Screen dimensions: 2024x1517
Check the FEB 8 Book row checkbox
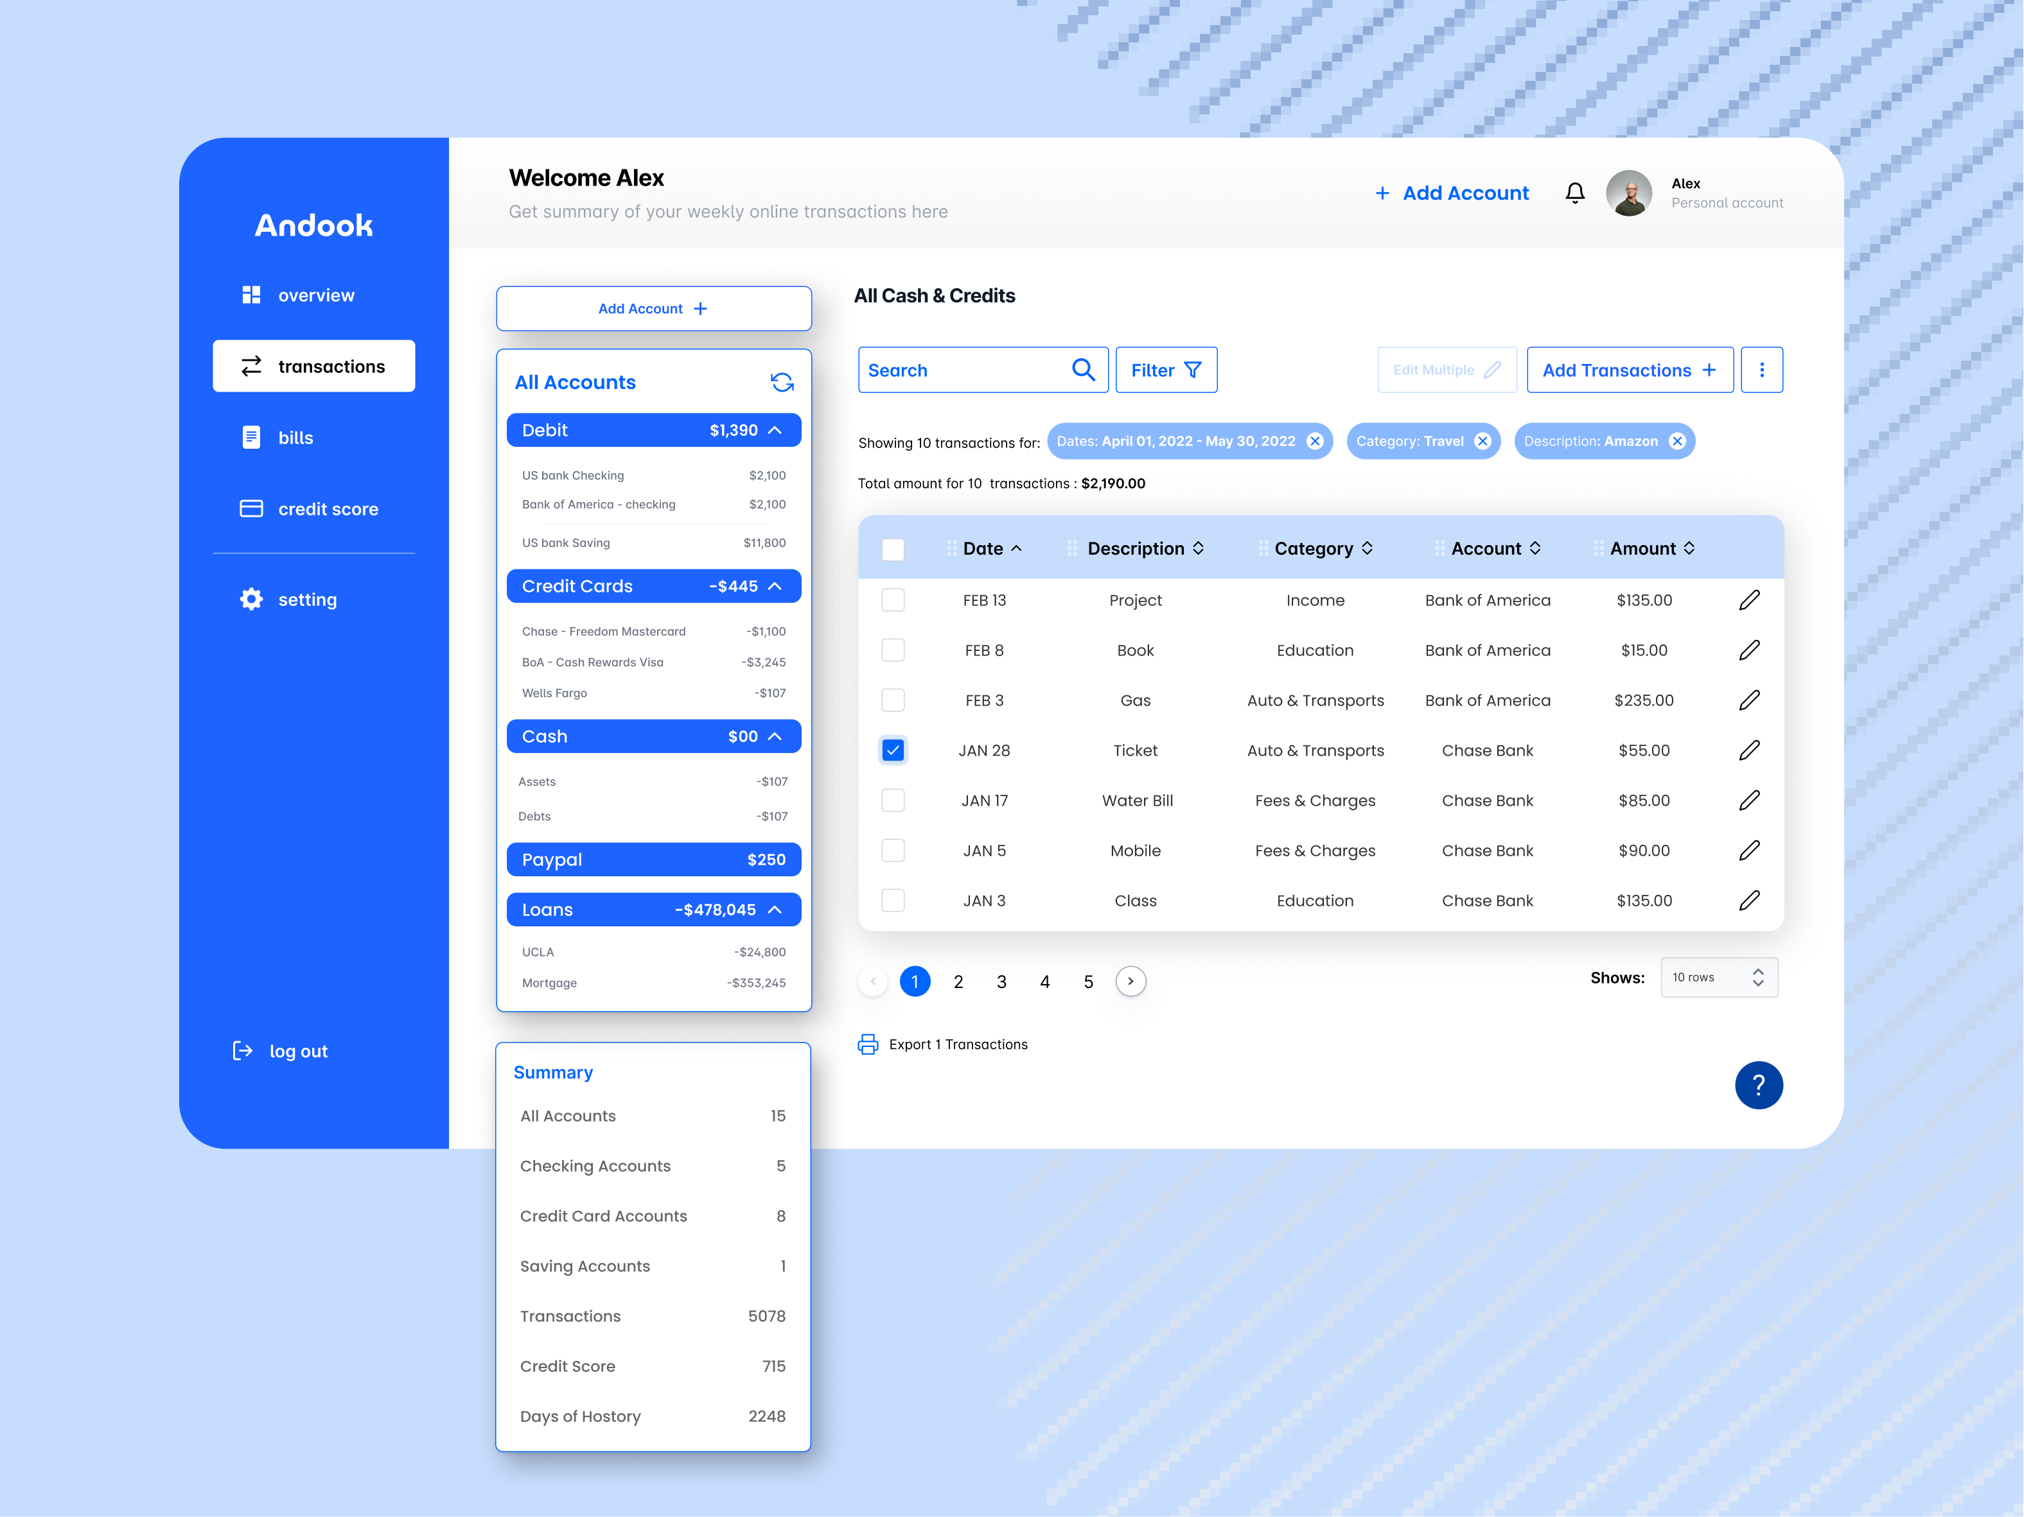[893, 650]
